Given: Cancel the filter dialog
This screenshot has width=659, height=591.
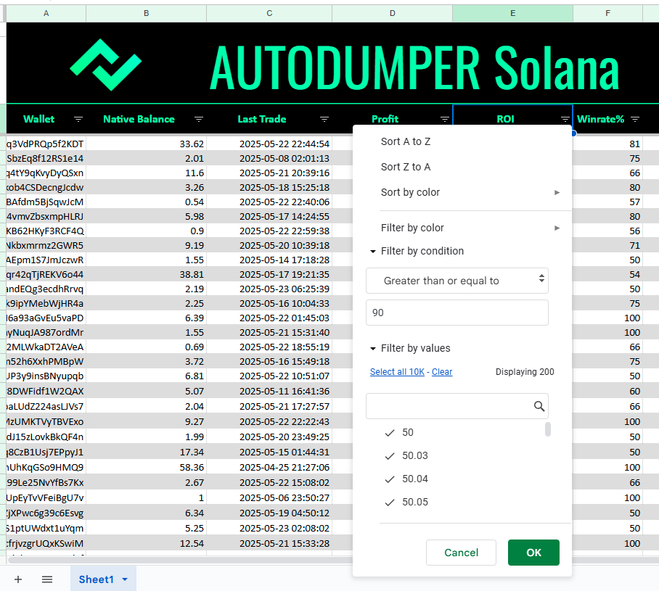Looking at the screenshot, I should pos(461,553).
